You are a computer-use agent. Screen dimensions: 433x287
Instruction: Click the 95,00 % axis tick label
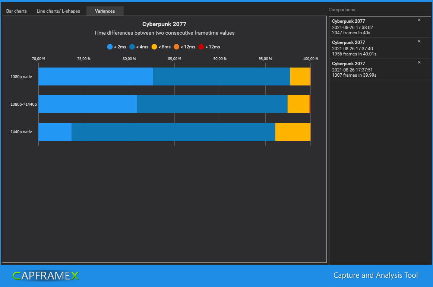click(x=265, y=59)
